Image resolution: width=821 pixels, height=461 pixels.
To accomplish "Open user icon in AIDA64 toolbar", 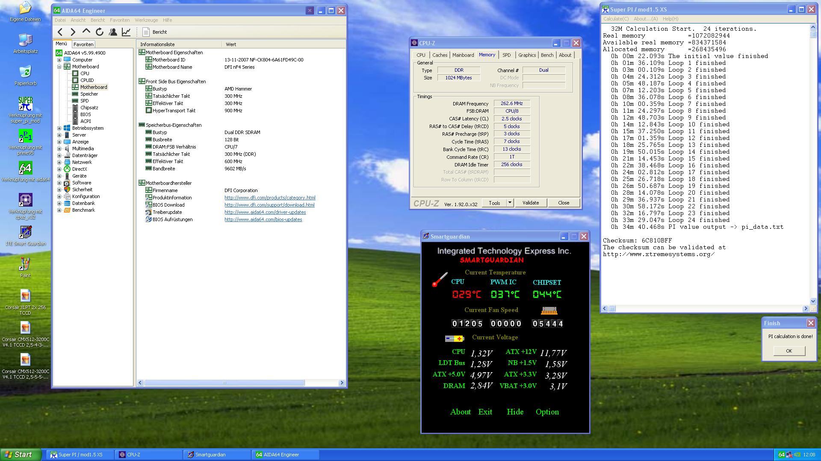I will click(x=113, y=32).
